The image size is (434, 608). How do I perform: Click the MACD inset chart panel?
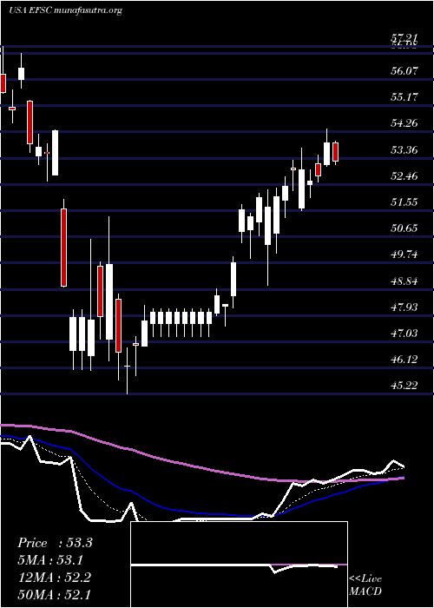pyautogui.click(x=239, y=565)
